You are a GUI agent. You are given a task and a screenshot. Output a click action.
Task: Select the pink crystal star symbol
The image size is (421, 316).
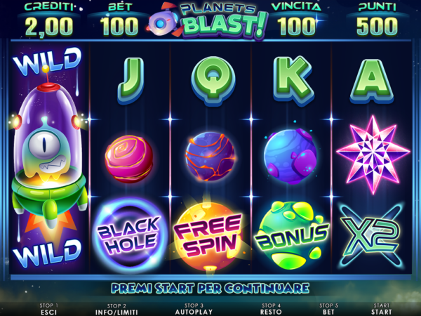click(373, 155)
